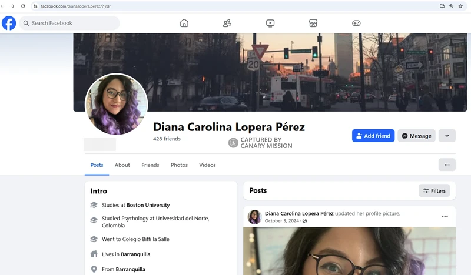The image size is (471, 275).
Task: Click the 'Went to Colegio Biffi la Salle' text
Action: click(135, 239)
